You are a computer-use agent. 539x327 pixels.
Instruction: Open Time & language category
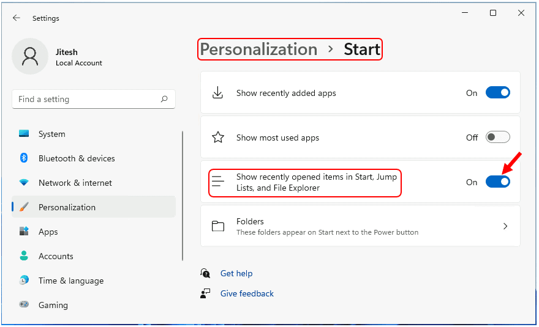click(94, 281)
